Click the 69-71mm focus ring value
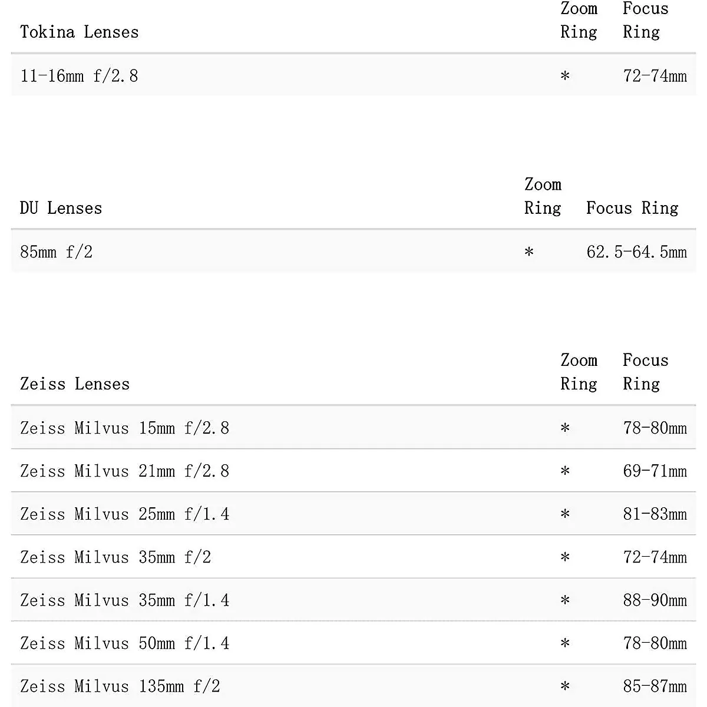This screenshot has height=707, width=707. pos(655,471)
